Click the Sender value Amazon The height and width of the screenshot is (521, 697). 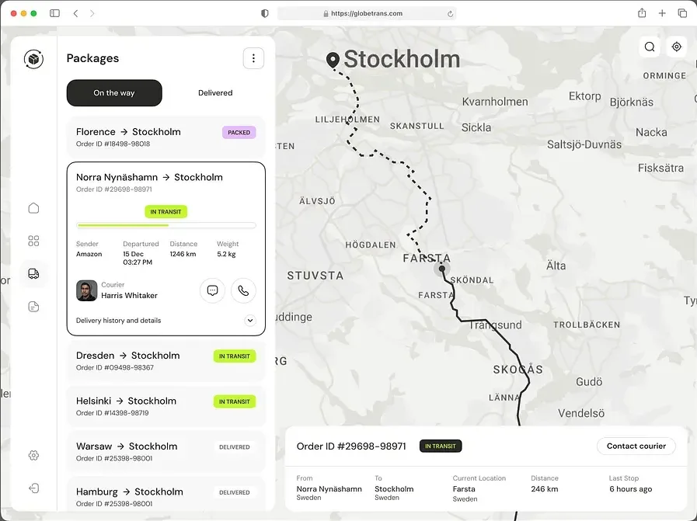coord(89,254)
